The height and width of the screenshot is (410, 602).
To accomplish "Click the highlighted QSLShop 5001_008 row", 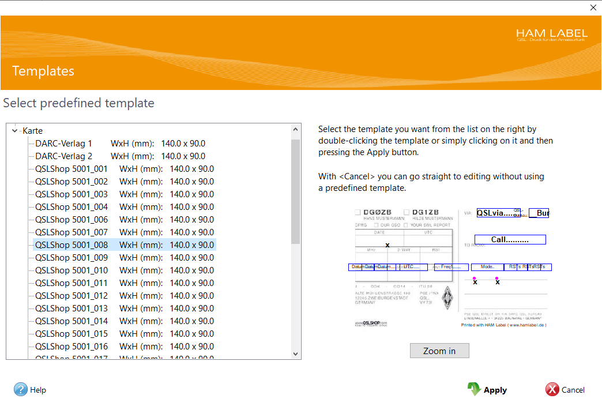I will (125, 245).
